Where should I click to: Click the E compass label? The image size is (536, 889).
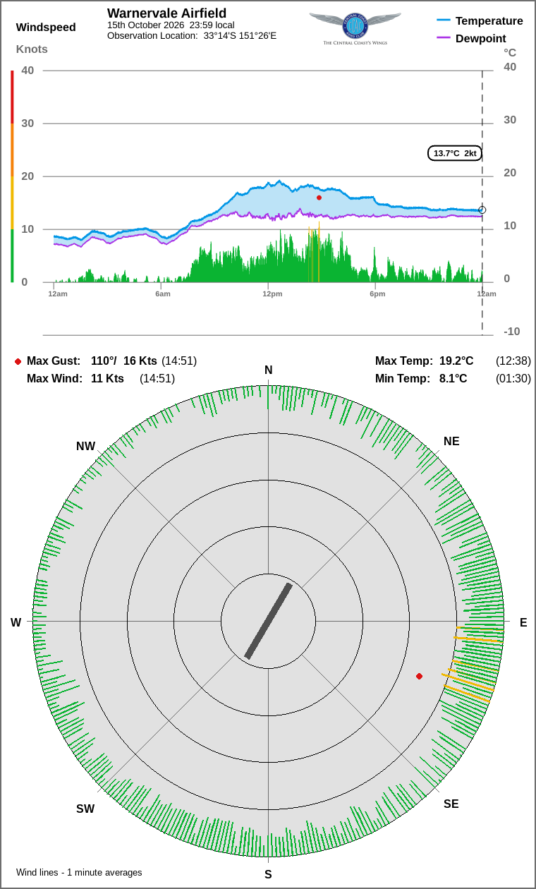(523, 622)
